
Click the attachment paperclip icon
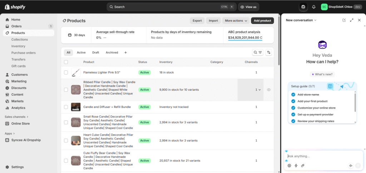(x=303, y=166)
